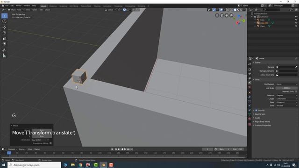This screenshot has height=168, width=299.
Task: Open the View Layer properties tab
Action: click(249, 78)
